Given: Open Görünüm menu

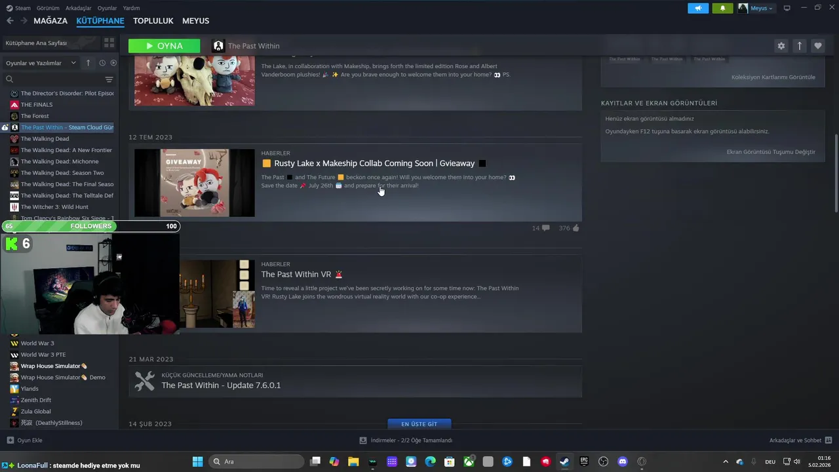Looking at the screenshot, I should coord(48,8).
